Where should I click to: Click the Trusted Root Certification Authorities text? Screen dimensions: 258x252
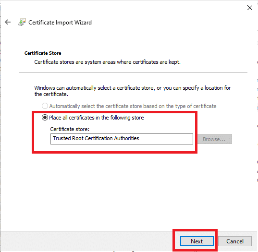click(x=96, y=138)
